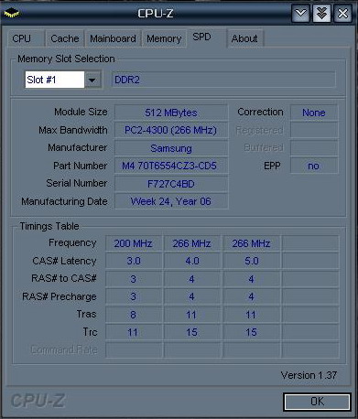The height and width of the screenshot is (419, 358).
Task: Click the CAS# Latency 5.0 cell
Action: (252, 261)
